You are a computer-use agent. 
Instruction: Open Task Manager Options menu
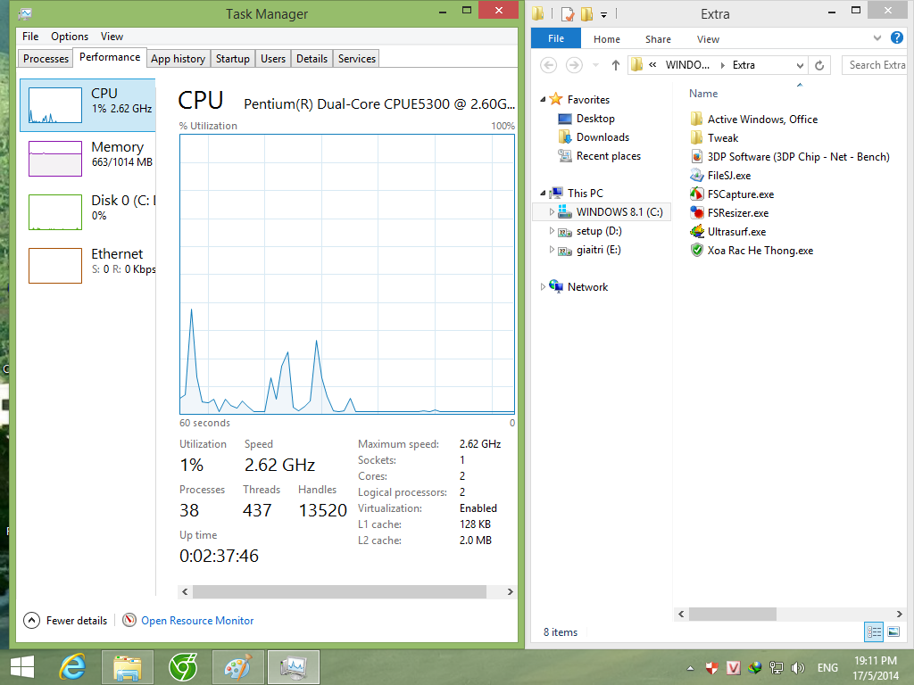click(70, 36)
